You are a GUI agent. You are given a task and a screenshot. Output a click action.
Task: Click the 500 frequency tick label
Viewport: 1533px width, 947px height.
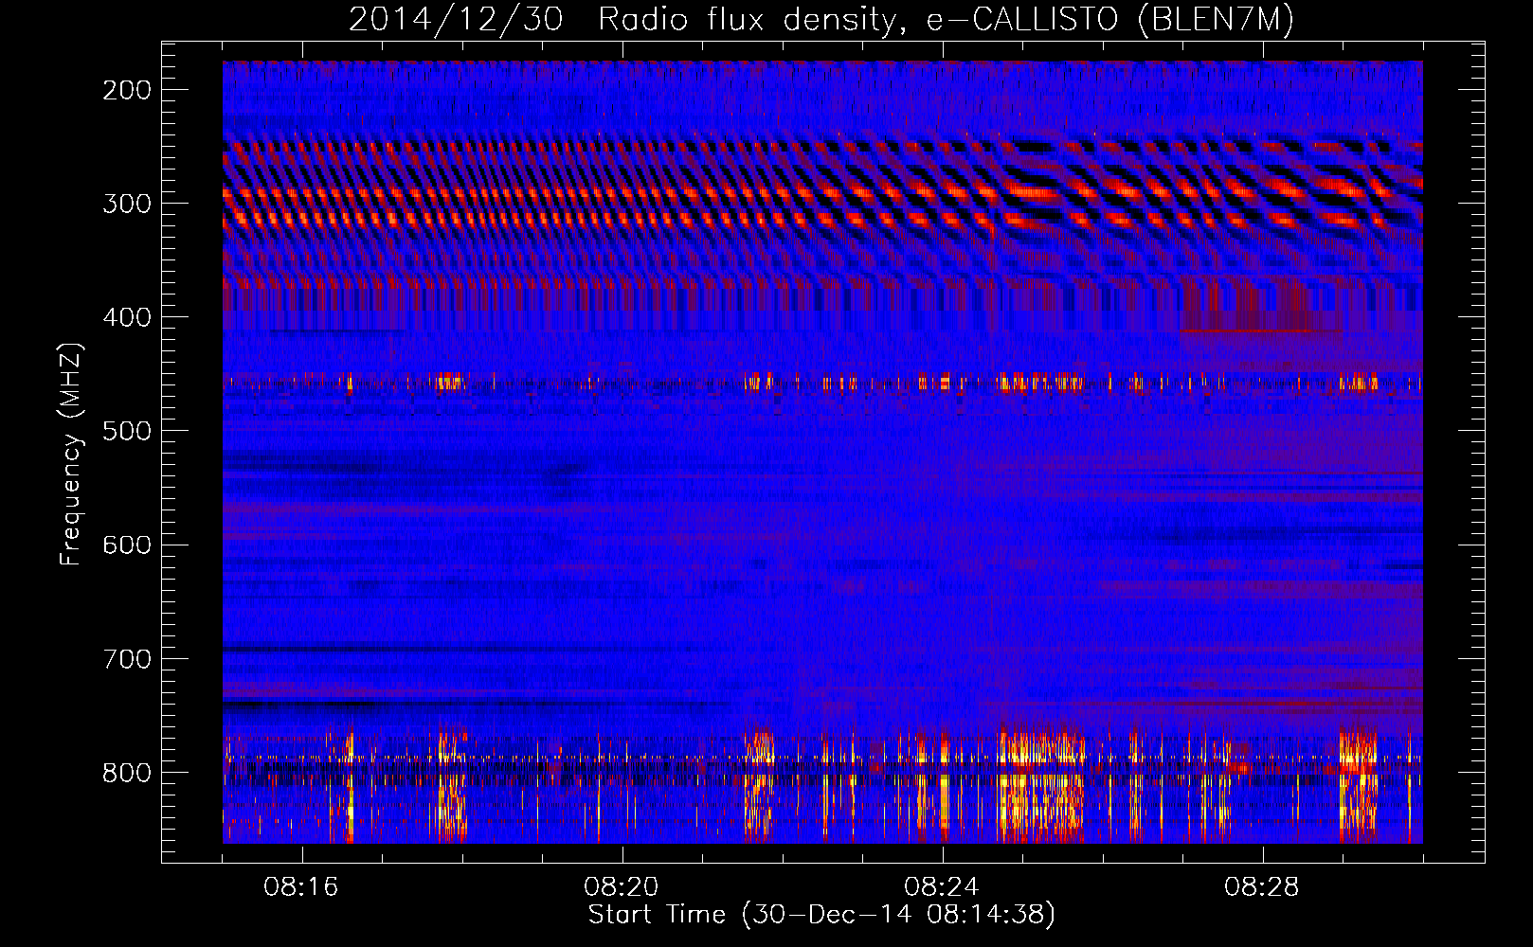(127, 431)
